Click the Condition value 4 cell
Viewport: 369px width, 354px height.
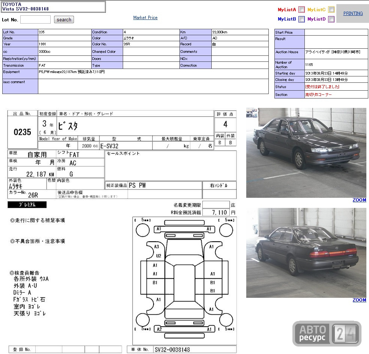coord(151,32)
